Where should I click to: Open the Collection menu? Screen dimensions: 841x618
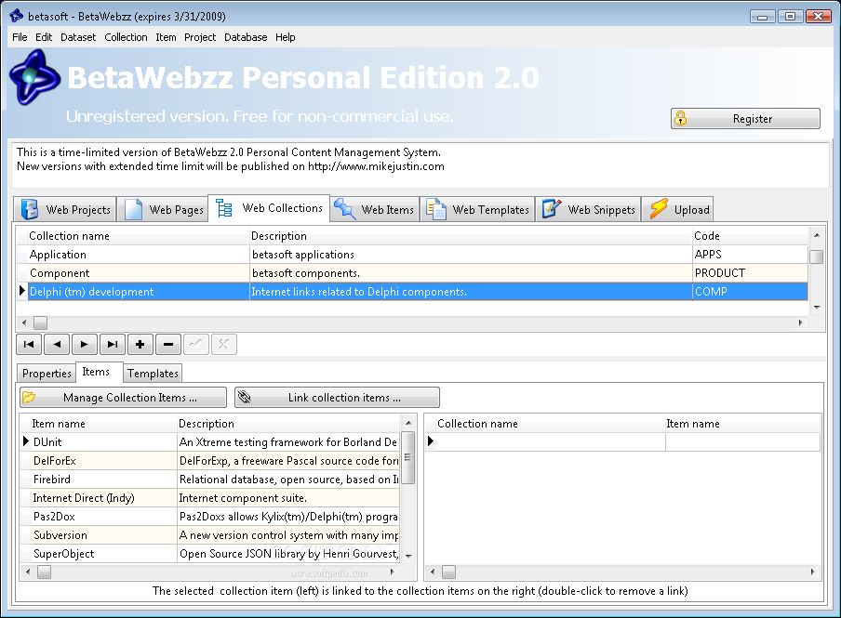126,37
